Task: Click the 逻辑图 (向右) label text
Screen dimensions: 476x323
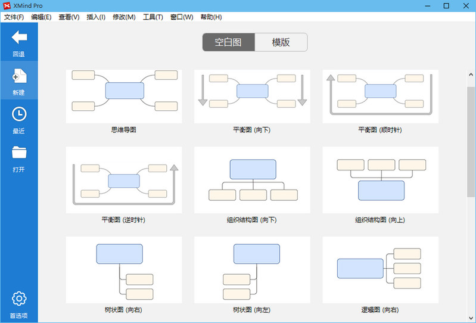Action: (x=380, y=310)
